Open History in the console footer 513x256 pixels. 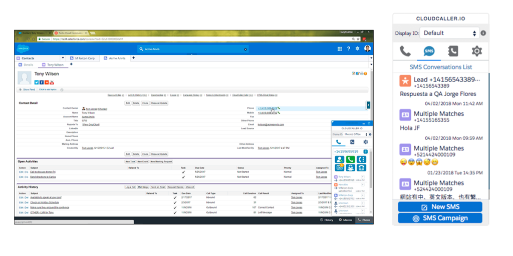[x=327, y=220]
